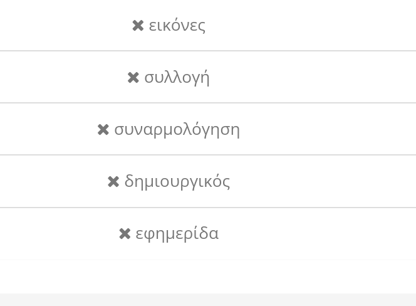
Task: Click the X icon beside συλλογή
Action: [x=133, y=78]
